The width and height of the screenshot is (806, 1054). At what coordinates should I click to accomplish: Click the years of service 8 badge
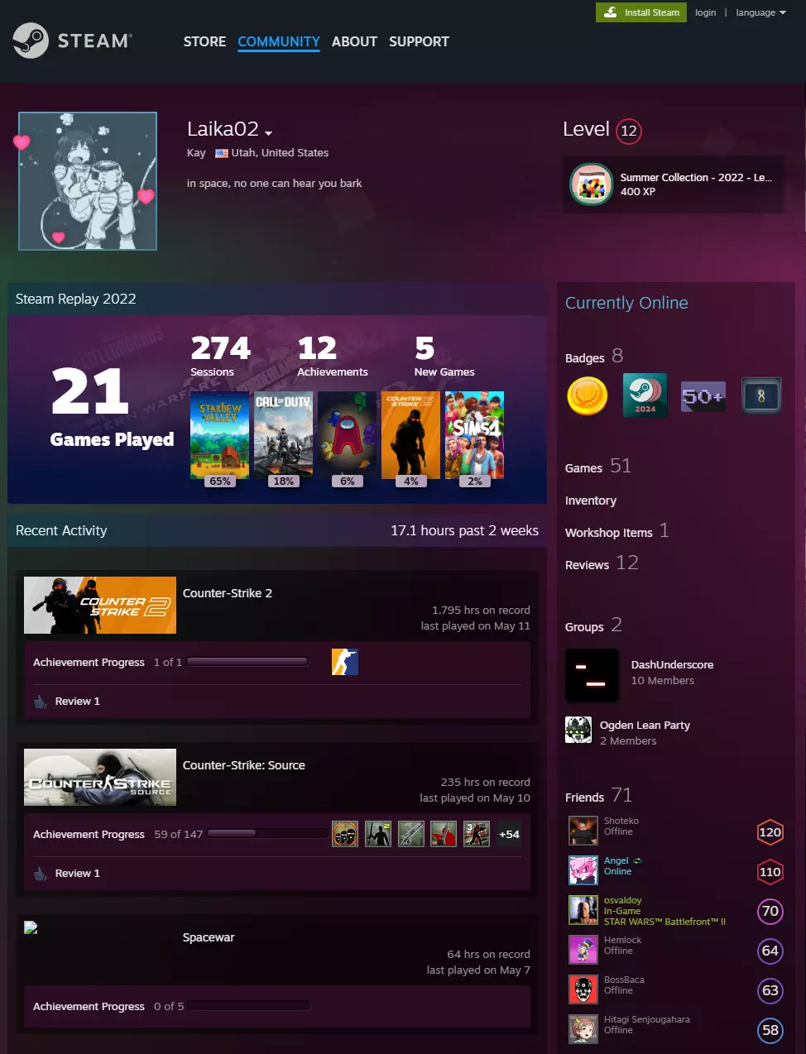(760, 396)
